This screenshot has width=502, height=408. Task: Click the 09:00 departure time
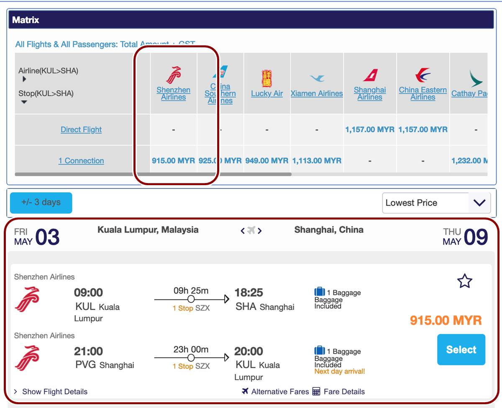pos(88,292)
